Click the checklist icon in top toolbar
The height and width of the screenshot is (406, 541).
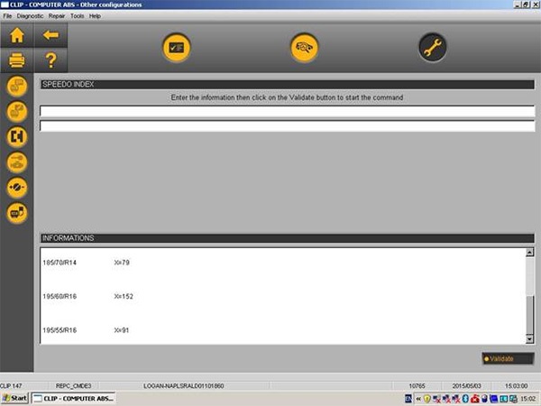tap(176, 48)
